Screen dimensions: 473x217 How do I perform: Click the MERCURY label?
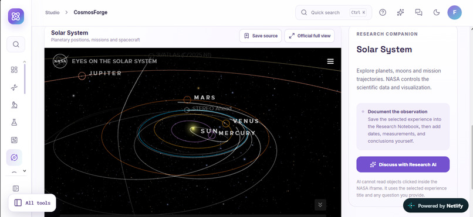[237, 133]
